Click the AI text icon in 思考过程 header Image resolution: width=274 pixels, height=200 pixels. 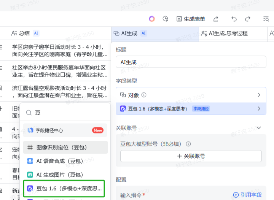point(204,33)
